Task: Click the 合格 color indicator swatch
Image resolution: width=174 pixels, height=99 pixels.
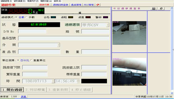Action: 53,17
